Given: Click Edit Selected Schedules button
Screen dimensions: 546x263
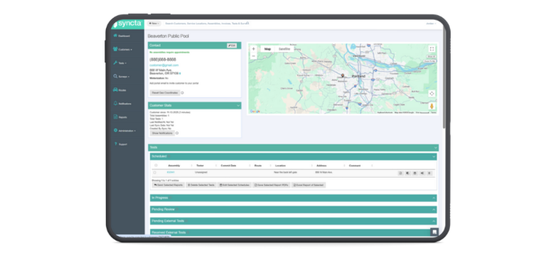Looking at the screenshot, I should 235,185.
